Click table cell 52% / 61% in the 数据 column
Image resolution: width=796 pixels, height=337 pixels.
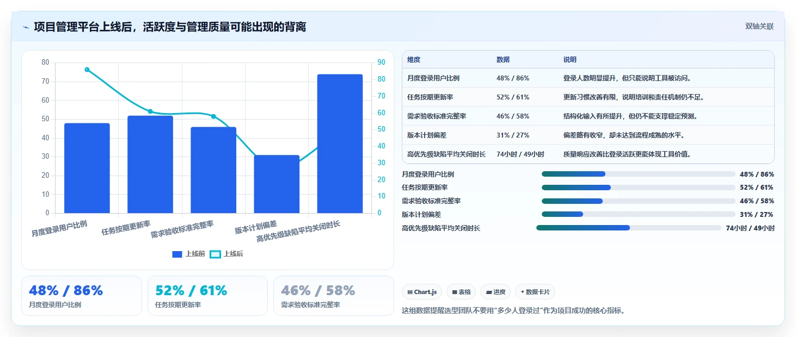click(513, 97)
